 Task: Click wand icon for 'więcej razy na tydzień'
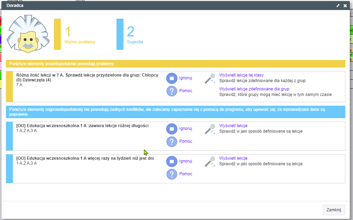click(x=210, y=161)
